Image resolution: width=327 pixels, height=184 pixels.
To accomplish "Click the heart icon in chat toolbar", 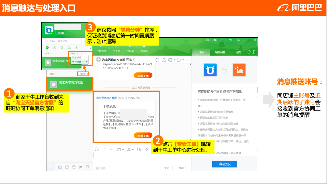I will (x=146, y=149).
